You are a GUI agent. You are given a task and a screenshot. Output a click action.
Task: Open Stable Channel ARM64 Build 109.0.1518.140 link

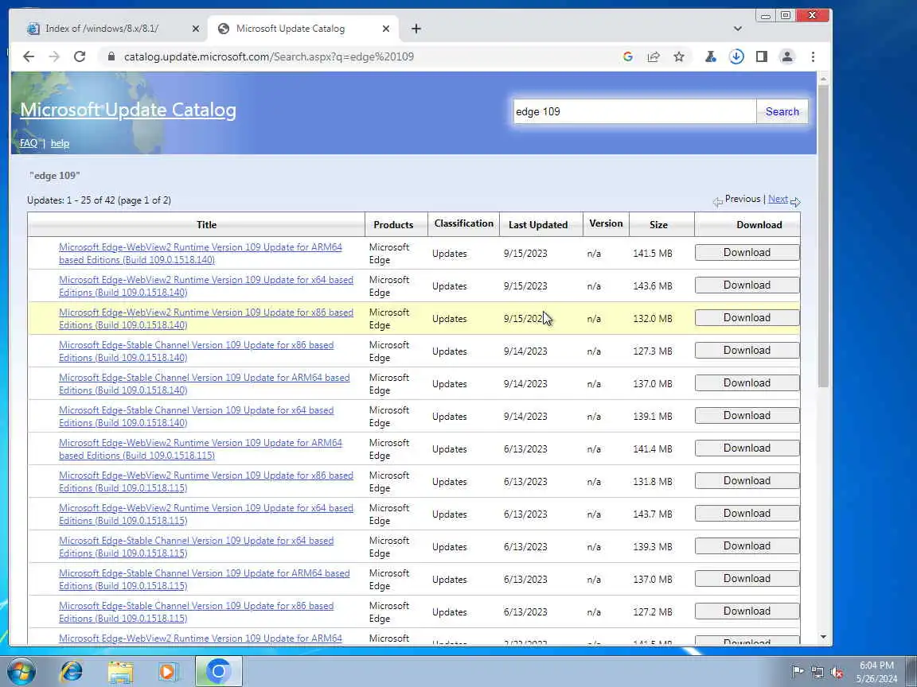pyautogui.click(x=204, y=384)
